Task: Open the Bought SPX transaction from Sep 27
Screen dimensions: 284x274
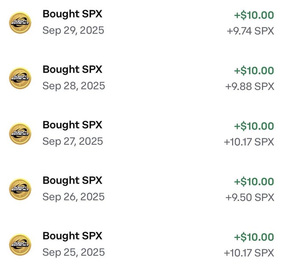Action: [72, 125]
